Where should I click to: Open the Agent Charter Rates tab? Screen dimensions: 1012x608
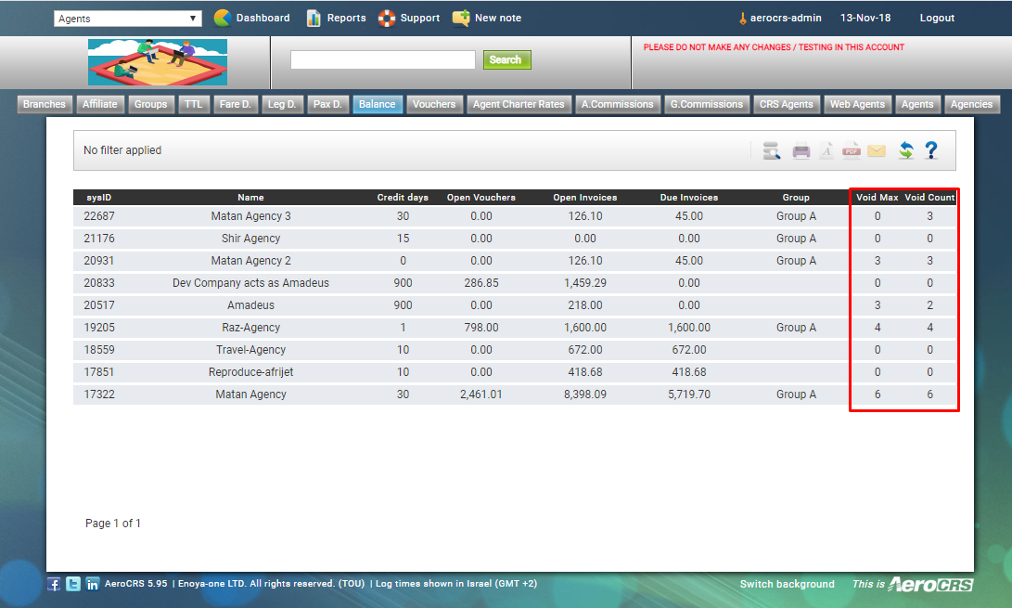click(x=519, y=105)
